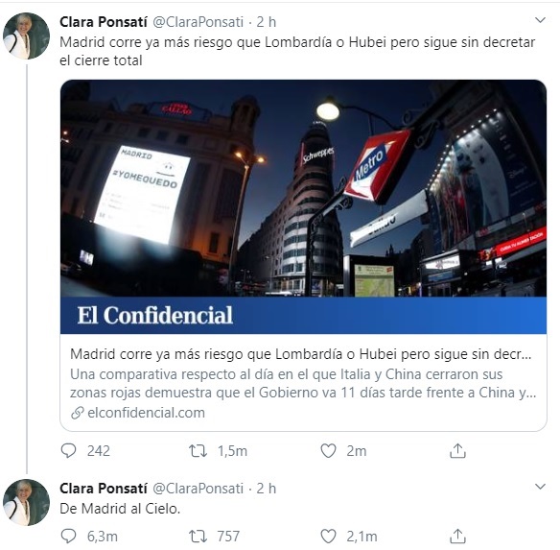This screenshot has width=560, height=550.
Task: Retweet the 'De Madrid al Cielo' tweet
Action: tap(198, 536)
